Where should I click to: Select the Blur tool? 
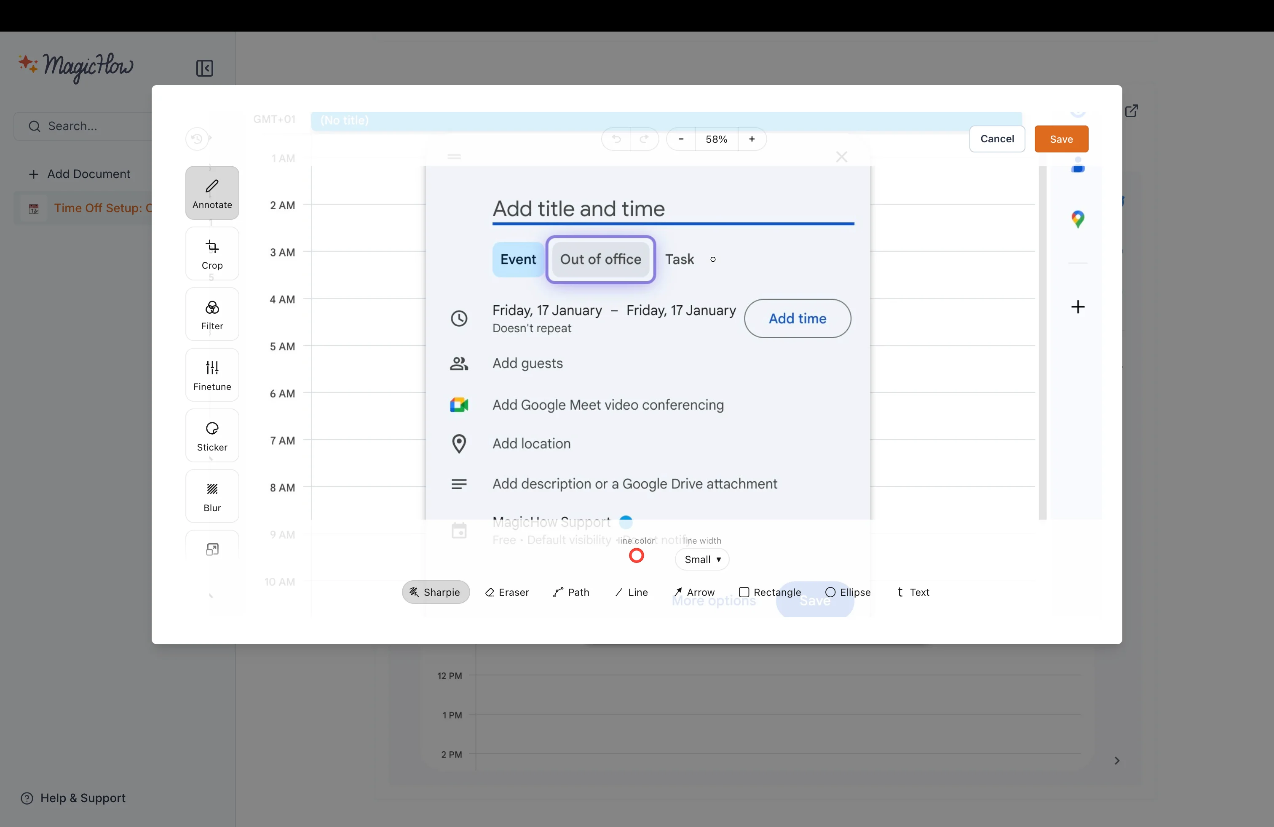[211, 495]
